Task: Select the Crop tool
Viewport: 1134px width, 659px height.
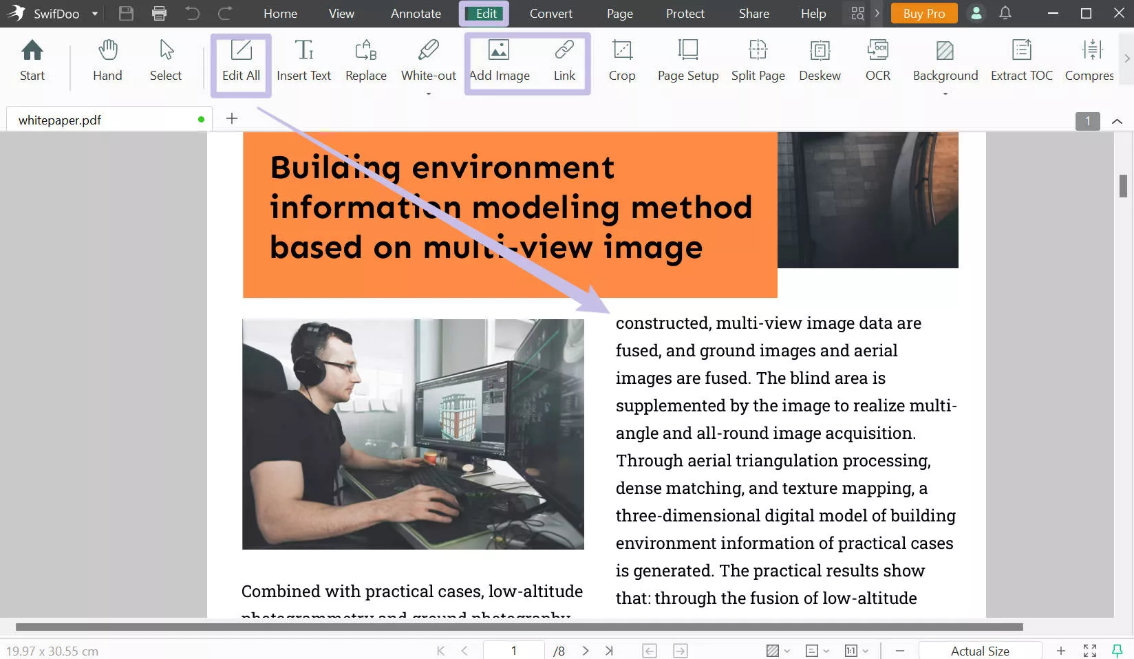Action: (x=621, y=61)
